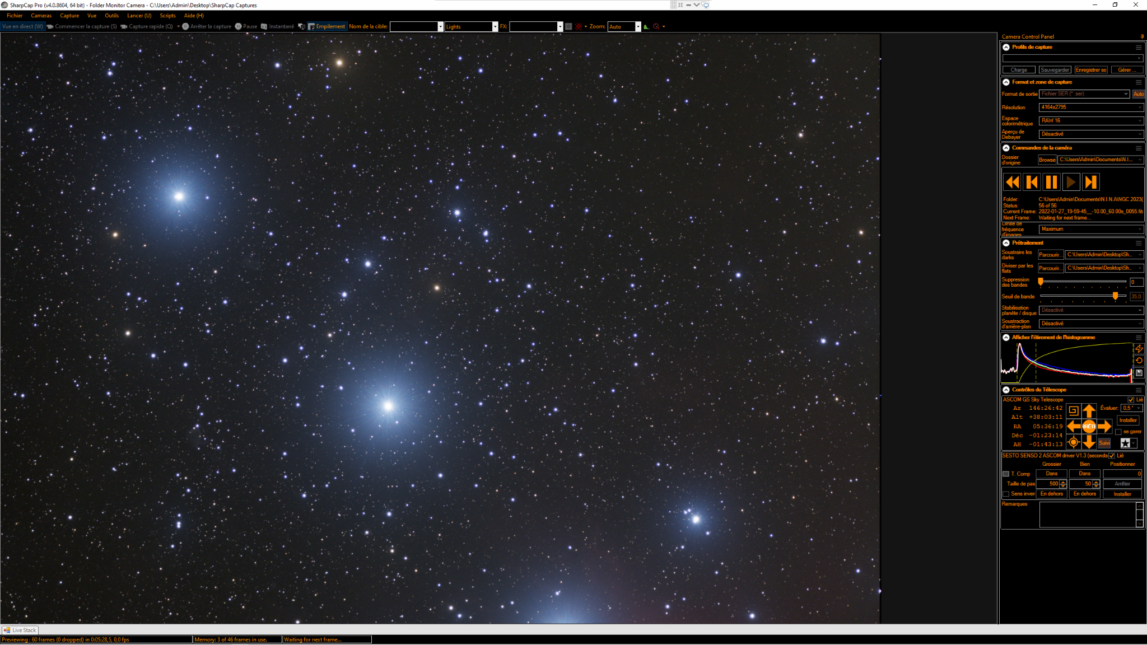Switch to the Live Stack tab
Image resolution: width=1147 pixels, height=645 pixels.
click(20, 630)
